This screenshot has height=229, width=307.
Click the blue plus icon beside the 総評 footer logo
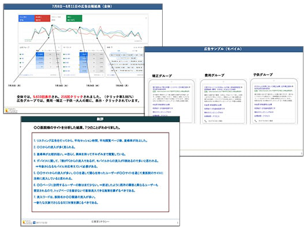pyautogui.click(x=34, y=223)
